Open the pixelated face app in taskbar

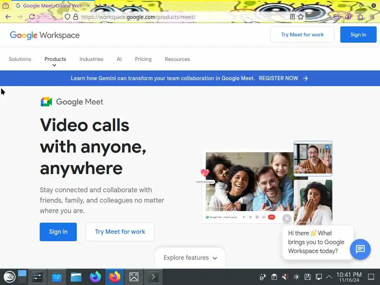coord(134,277)
